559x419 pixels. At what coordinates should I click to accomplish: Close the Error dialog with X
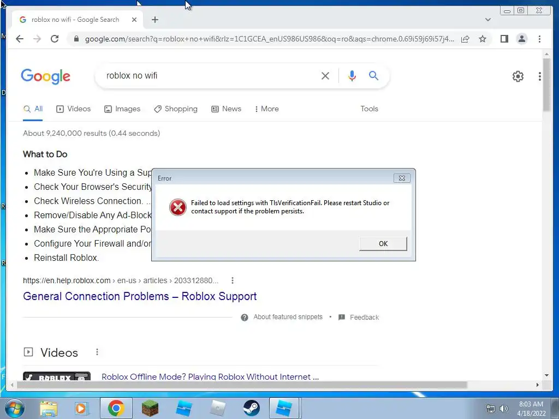402,178
